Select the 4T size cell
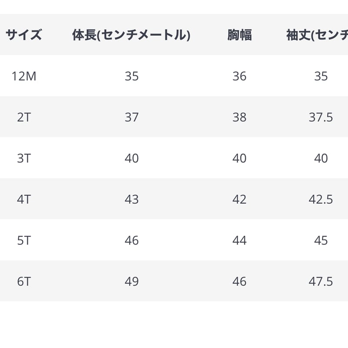Image resolution: width=348 pixels, height=348 pixels. tap(24, 199)
